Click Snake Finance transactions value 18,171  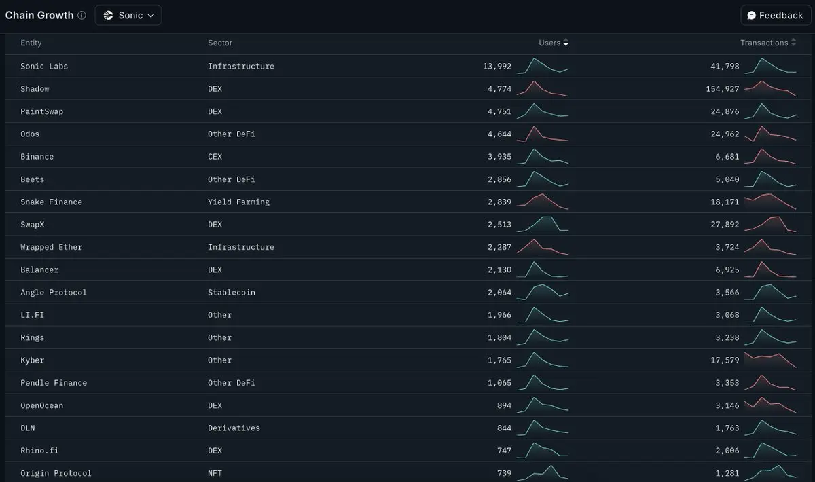coord(725,202)
